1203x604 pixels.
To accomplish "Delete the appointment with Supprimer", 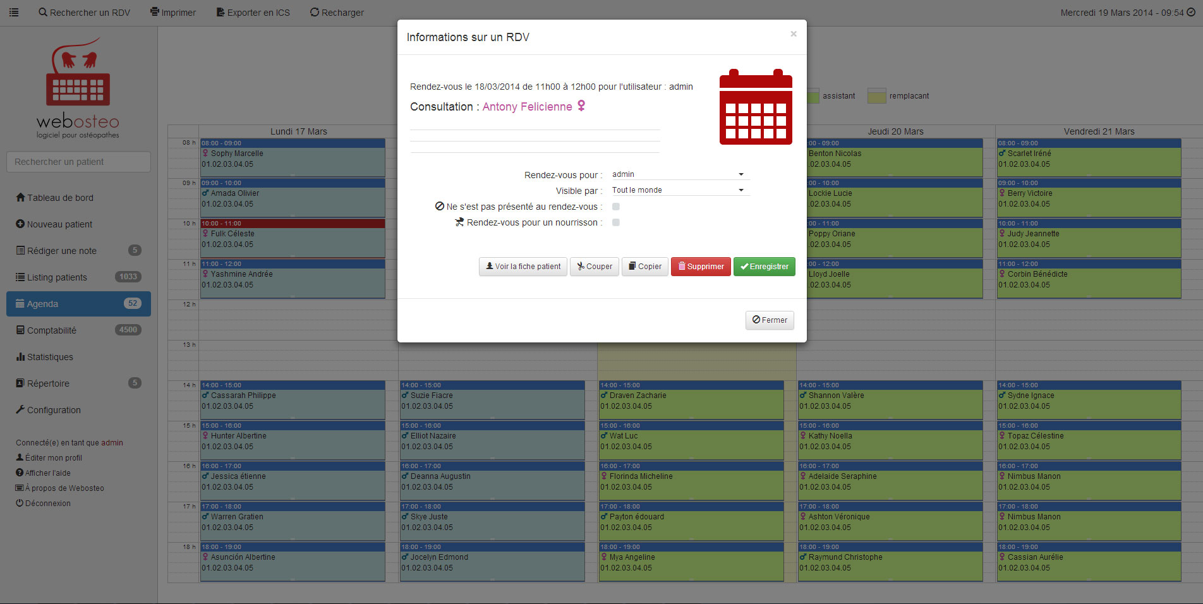I will [701, 267].
